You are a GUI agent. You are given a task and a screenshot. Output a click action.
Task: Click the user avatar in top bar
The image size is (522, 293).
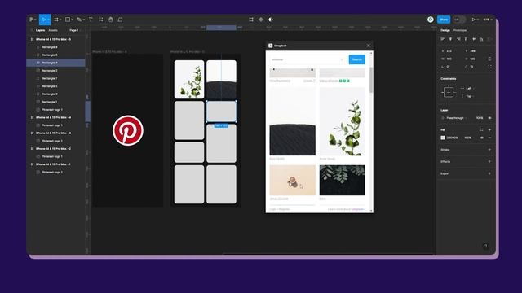(x=431, y=20)
